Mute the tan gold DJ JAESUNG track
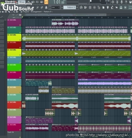 point(20,92)
